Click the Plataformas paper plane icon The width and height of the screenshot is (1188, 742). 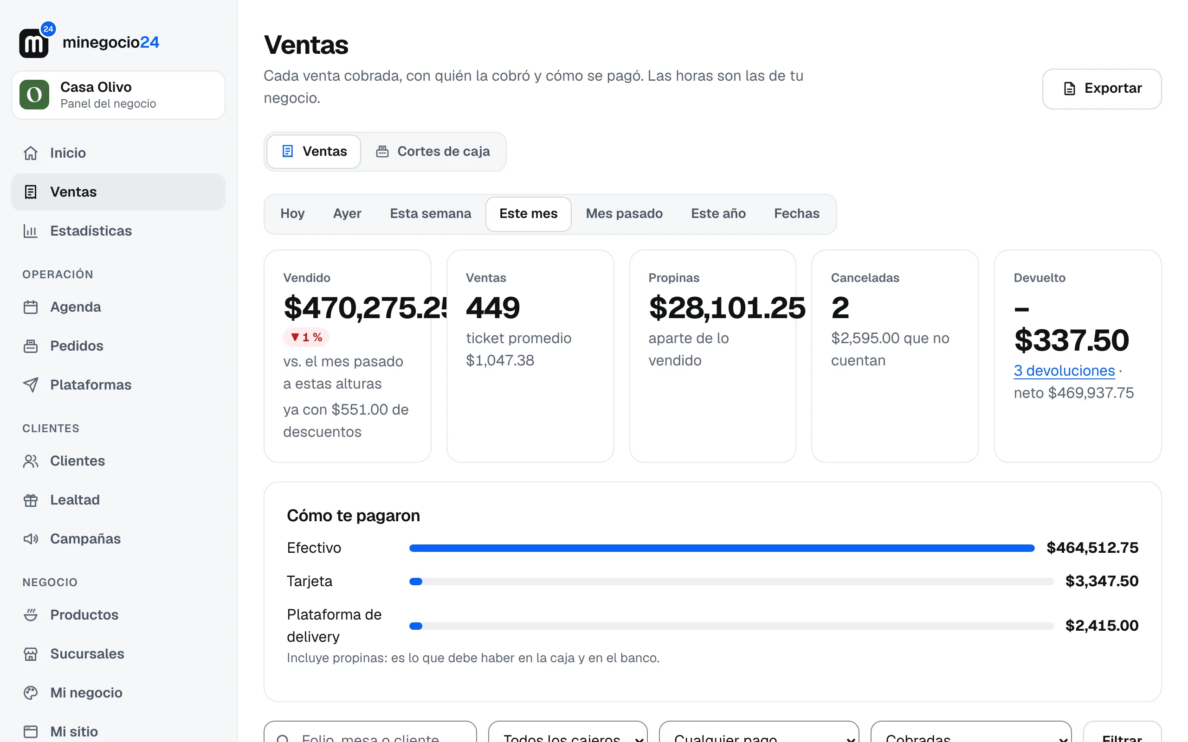31,385
